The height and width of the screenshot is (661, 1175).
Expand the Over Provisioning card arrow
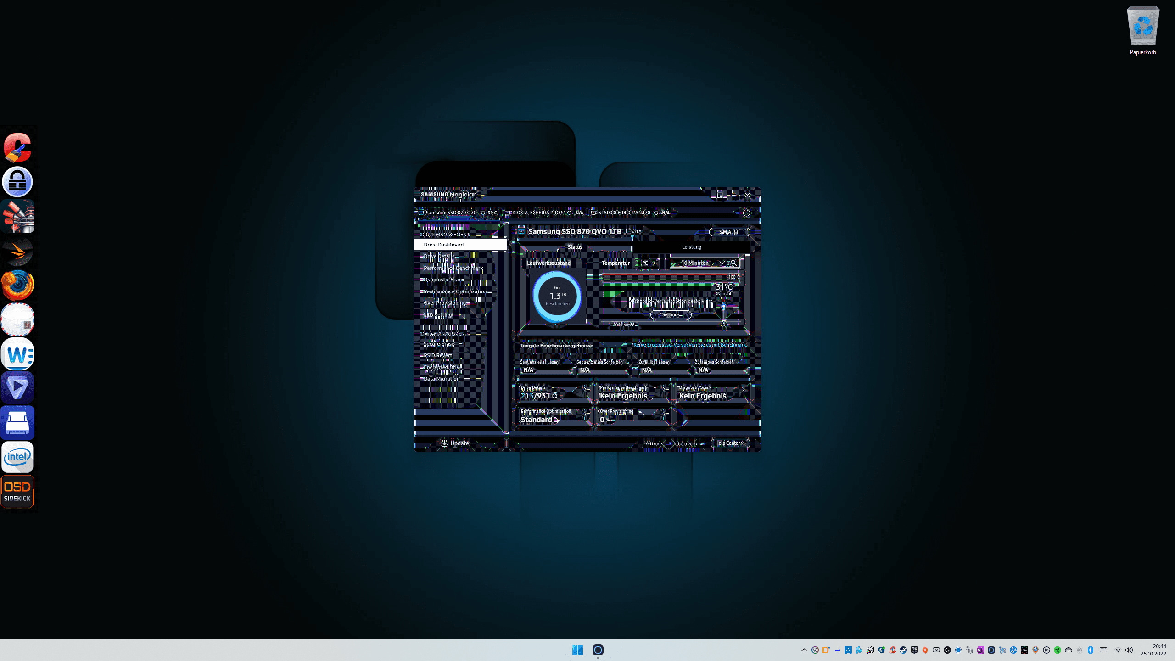click(x=664, y=413)
